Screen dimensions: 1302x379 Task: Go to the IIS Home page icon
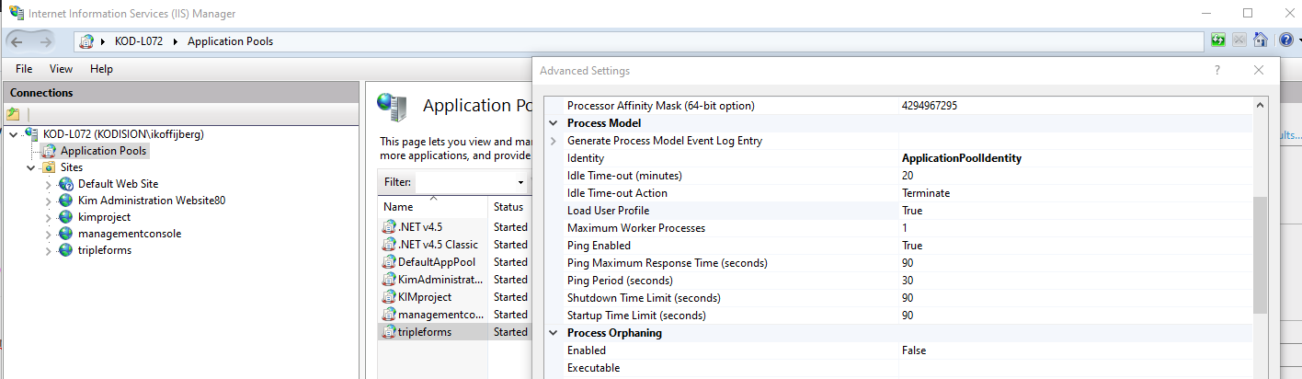1261,40
